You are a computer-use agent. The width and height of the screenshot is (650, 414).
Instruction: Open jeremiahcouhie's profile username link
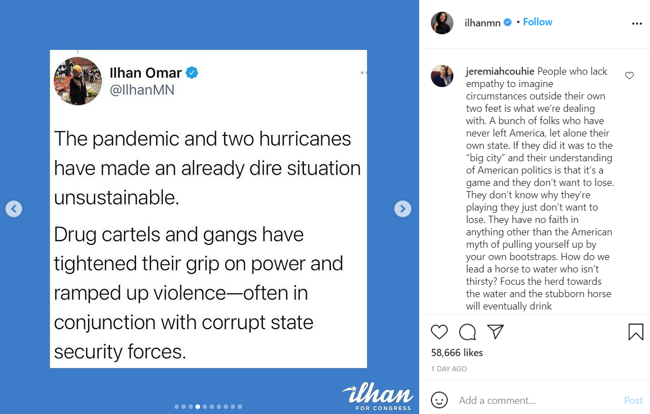tap(500, 71)
